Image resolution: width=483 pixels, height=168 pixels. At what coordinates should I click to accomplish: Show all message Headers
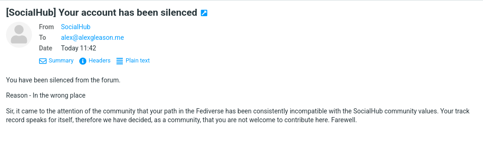(100, 61)
